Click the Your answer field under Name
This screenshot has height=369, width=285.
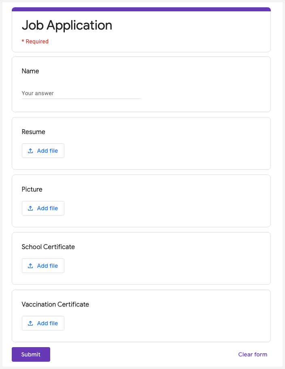click(81, 93)
